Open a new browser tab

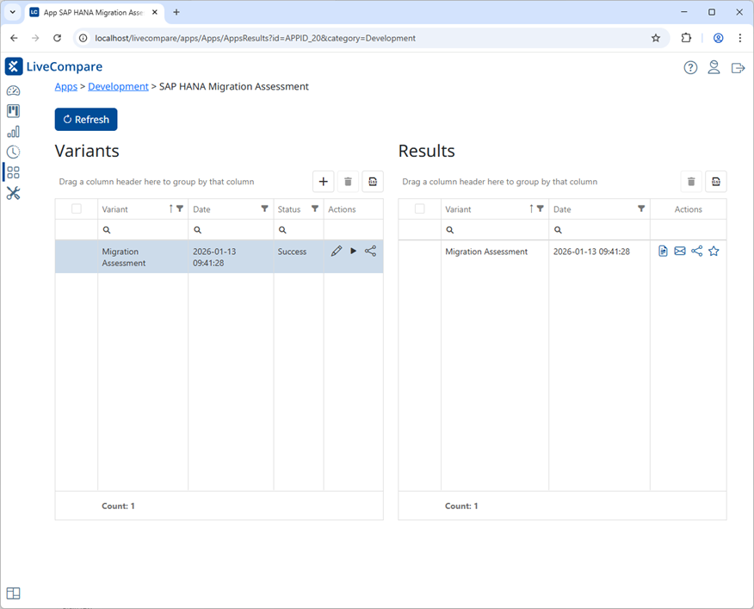pyautogui.click(x=176, y=12)
